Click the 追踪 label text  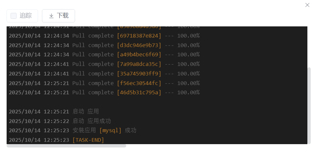click(26, 16)
